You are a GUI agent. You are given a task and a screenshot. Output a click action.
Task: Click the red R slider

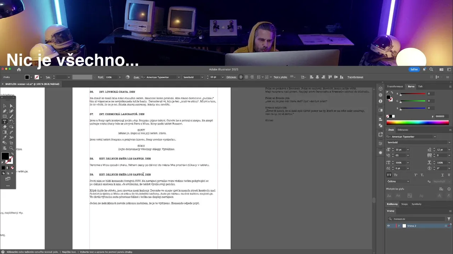(413, 94)
